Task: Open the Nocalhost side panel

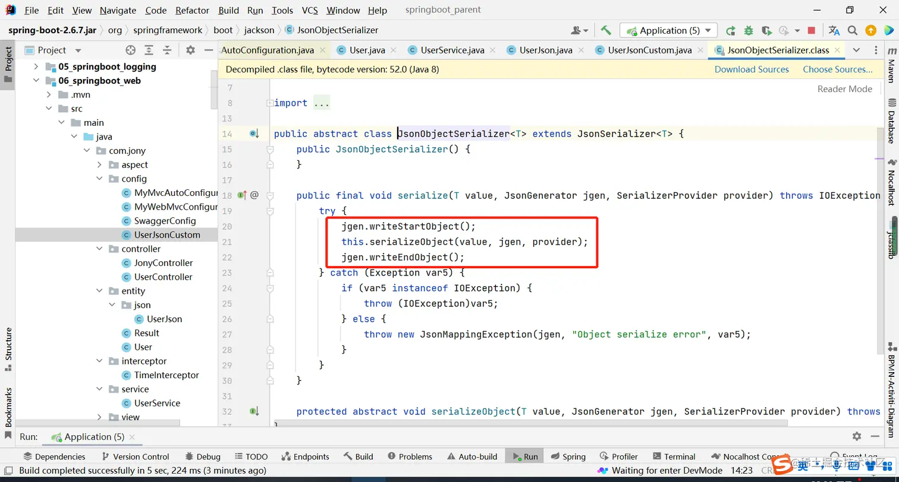Action: click(891, 183)
